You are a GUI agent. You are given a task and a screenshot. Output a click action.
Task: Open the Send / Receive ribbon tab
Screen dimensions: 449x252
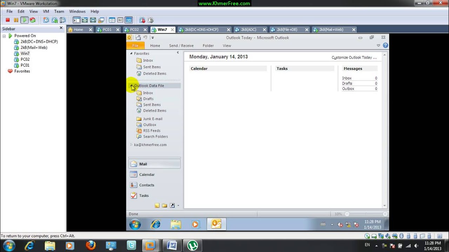pyautogui.click(x=181, y=45)
